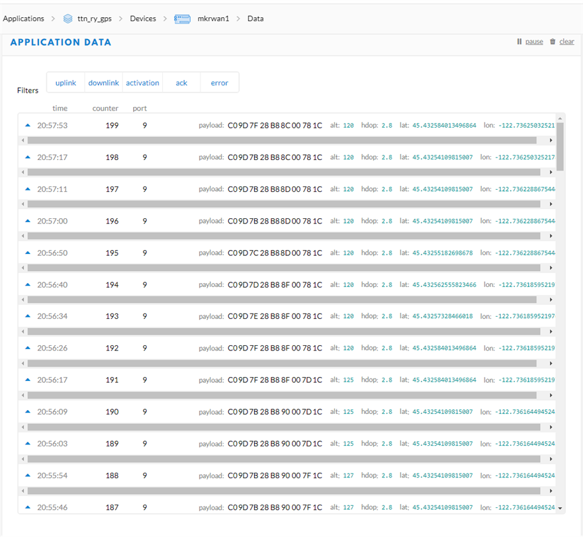Image resolution: width=583 pixels, height=537 pixels.
Task: Expand the message with counter 199
Action: point(28,125)
